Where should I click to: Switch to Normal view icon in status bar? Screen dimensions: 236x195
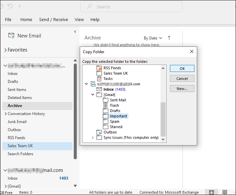click(211, 192)
